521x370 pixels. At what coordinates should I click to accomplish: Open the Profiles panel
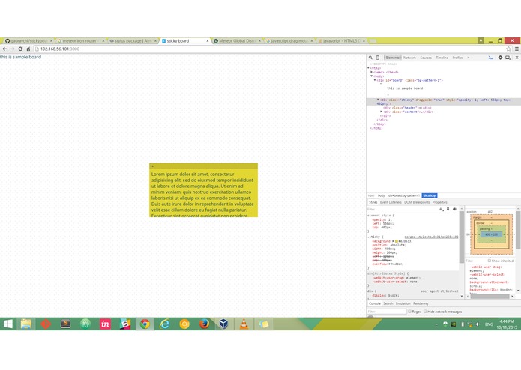(x=457, y=58)
